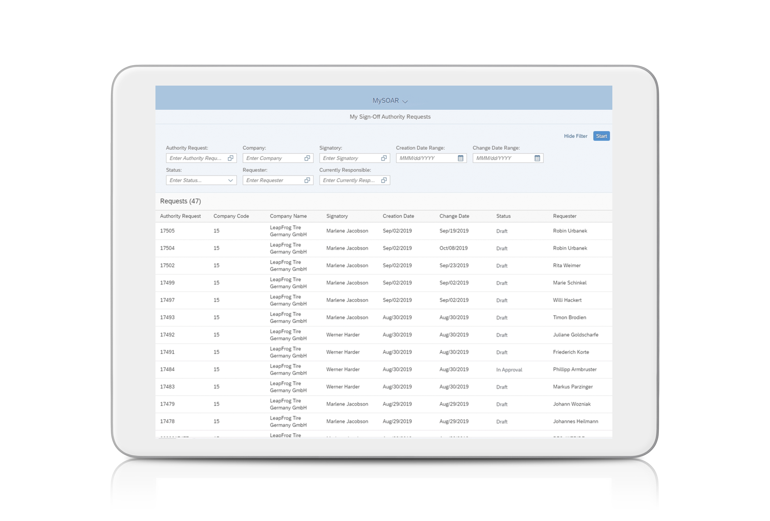The width and height of the screenshot is (770, 521).
Task: Click the Hide Filter link
Action: click(575, 136)
